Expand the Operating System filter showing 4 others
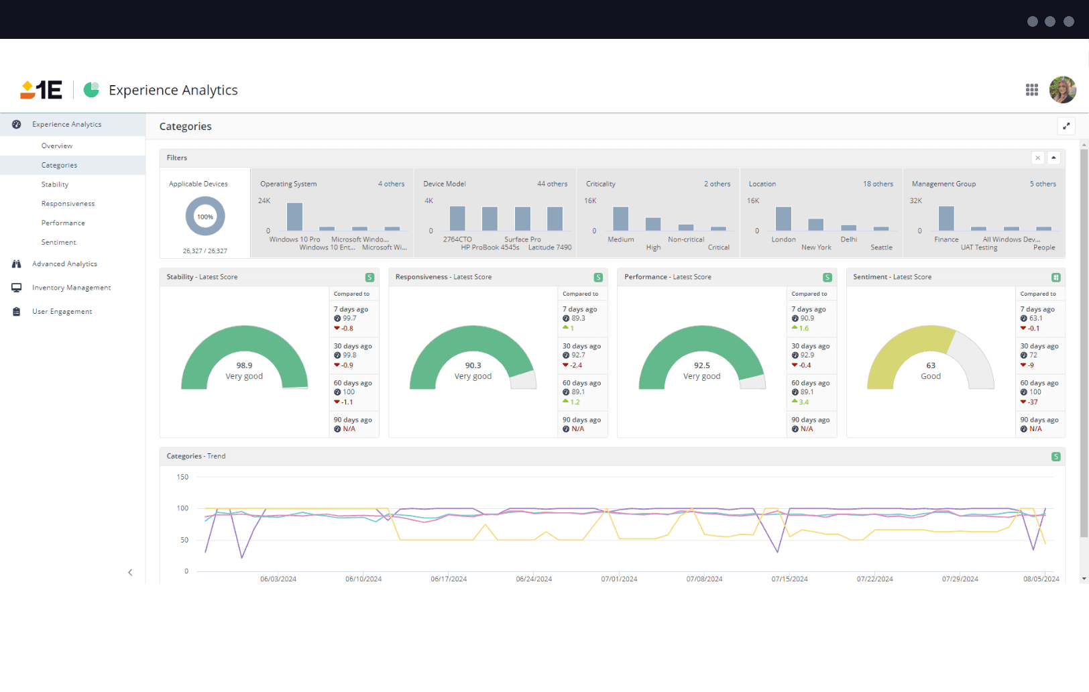The width and height of the screenshot is (1089, 692). pyautogui.click(x=391, y=183)
